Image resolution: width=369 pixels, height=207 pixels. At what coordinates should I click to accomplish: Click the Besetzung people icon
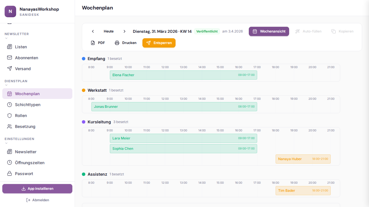(x=10, y=126)
